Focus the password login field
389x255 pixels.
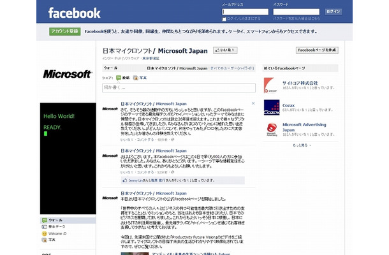click(x=297, y=11)
